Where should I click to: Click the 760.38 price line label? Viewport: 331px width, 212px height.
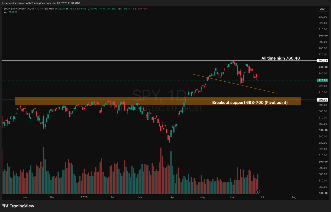323,60
